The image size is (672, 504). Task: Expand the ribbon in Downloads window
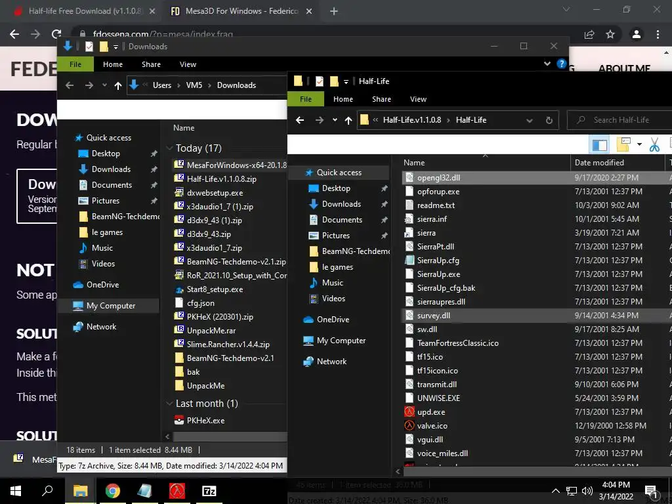tap(547, 64)
